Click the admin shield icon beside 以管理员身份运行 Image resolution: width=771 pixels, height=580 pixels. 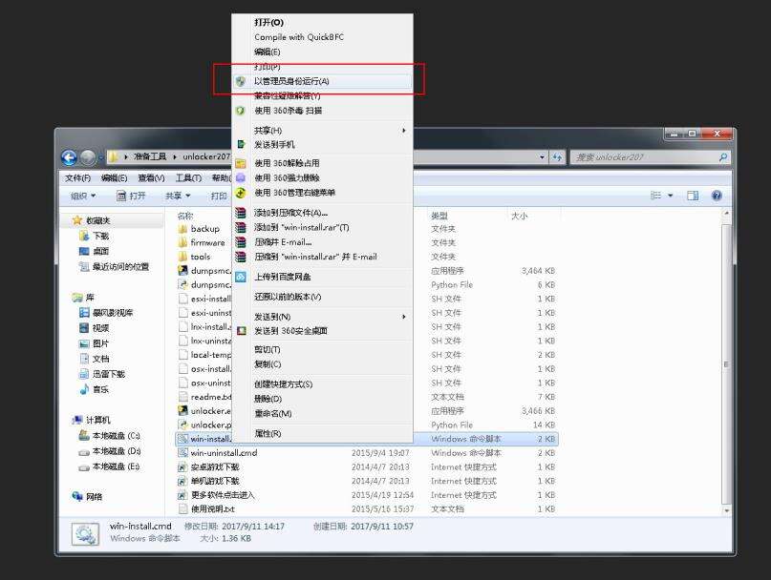coord(240,81)
